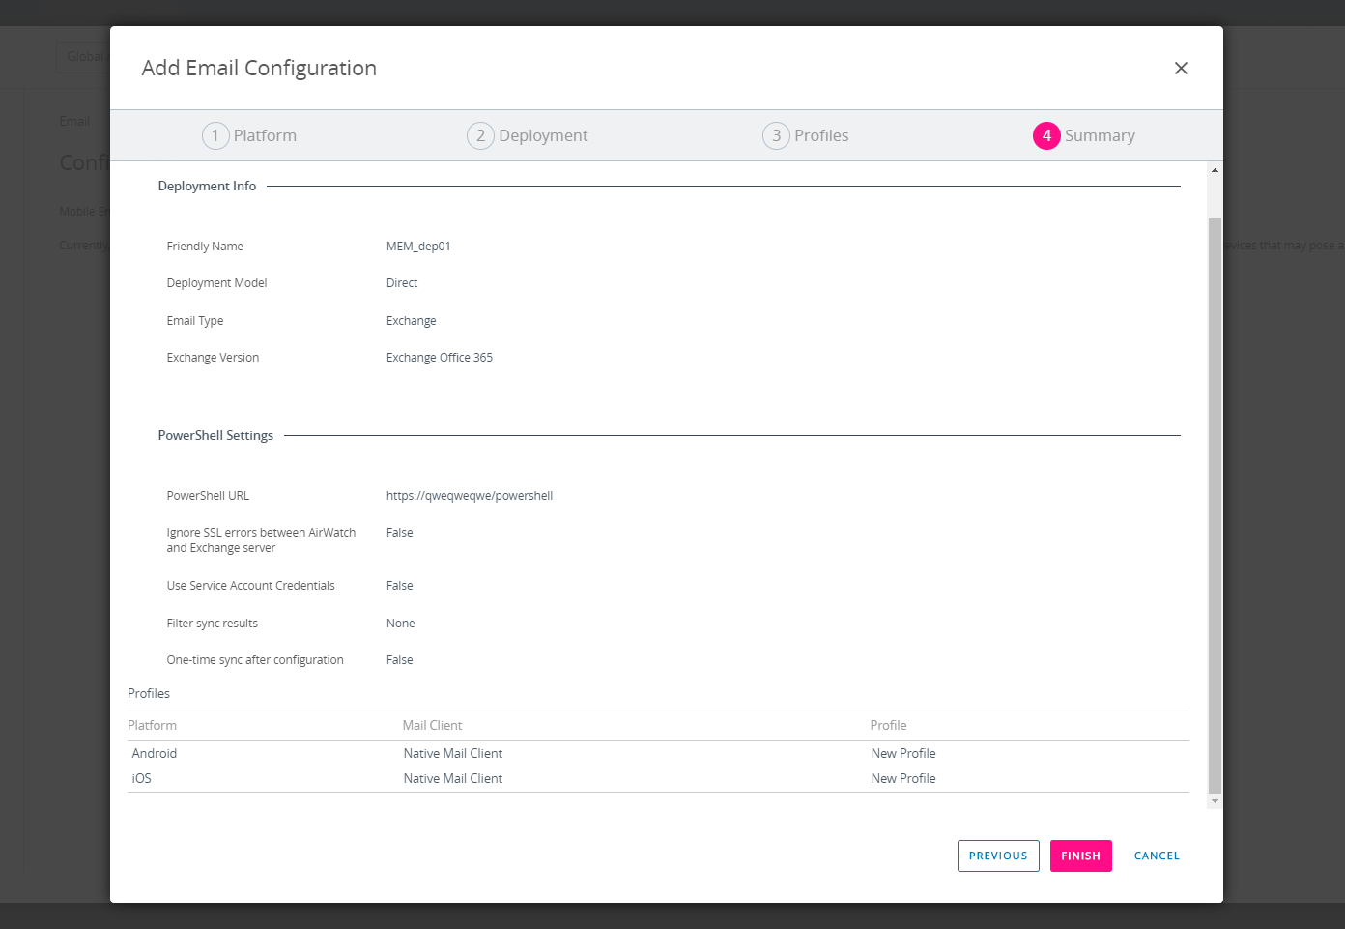The image size is (1345, 929).
Task: Click the step 2 Deployment circle
Action: (481, 135)
